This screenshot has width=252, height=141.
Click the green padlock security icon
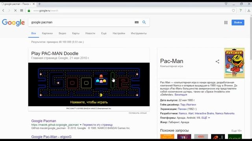[29, 11]
